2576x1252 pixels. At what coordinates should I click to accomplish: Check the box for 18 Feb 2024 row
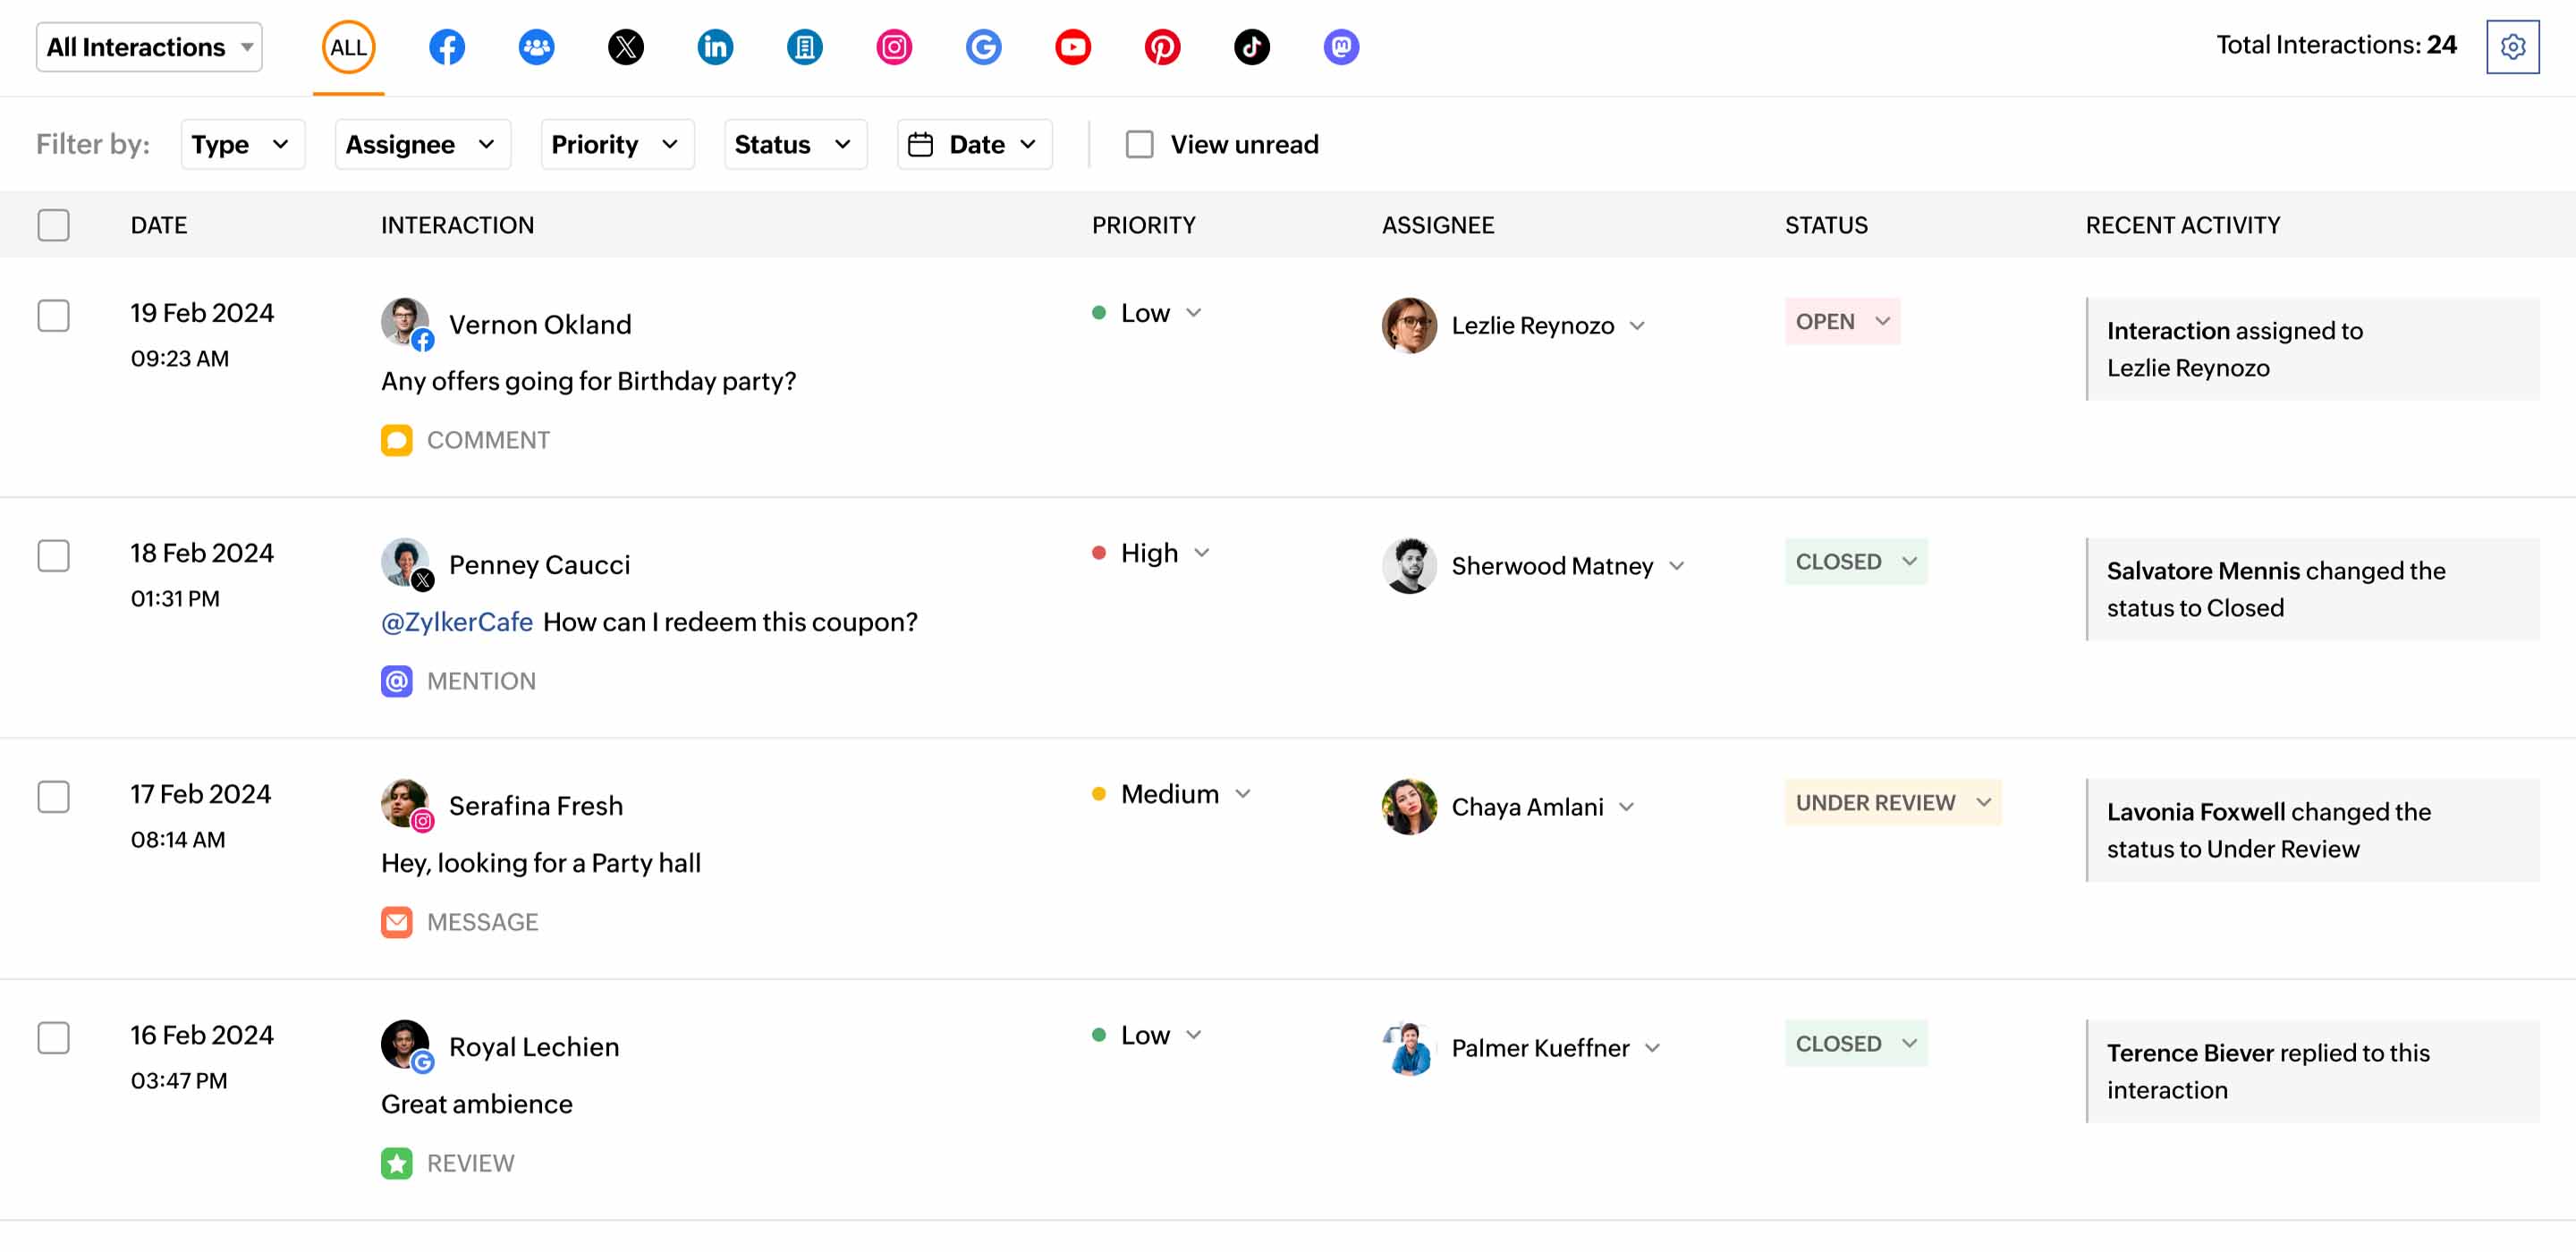[54, 556]
